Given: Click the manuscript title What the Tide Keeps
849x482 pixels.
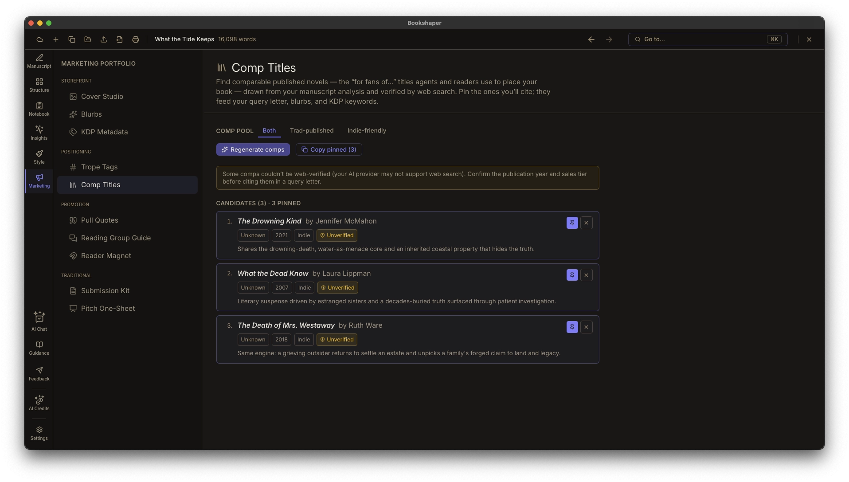Looking at the screenshot, I should coord(184,39).
